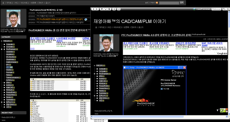Click the ad previous arrow in main blog ad
The image size is (230, 122).
click(31, 49)
